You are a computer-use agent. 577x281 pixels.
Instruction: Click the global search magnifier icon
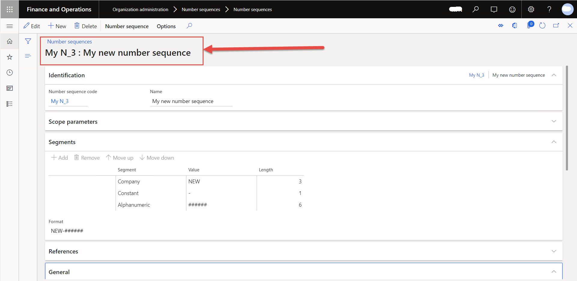point(476,9)
